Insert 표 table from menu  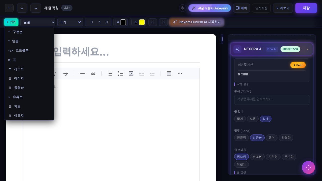(29, 60)
